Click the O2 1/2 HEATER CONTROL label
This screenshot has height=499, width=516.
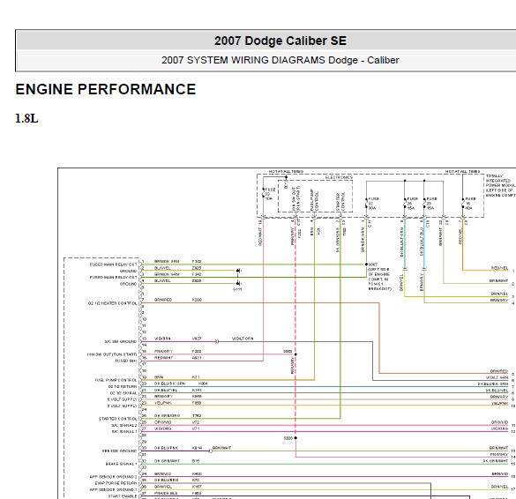point(113,303)
